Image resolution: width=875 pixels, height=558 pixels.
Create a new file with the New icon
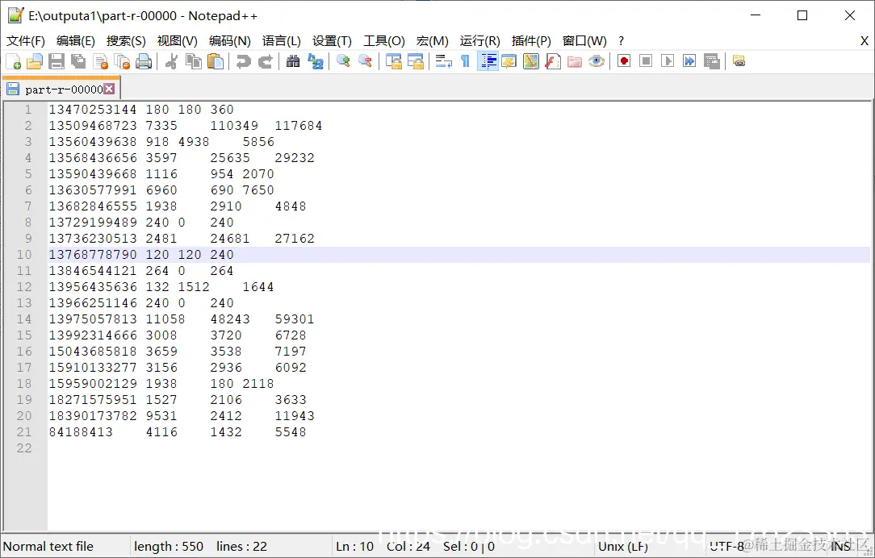point(13,61)
